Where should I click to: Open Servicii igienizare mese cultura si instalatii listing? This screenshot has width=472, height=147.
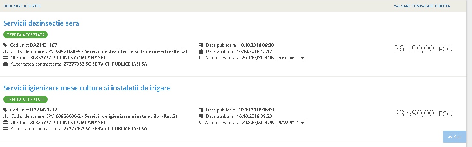coord(87,88)
